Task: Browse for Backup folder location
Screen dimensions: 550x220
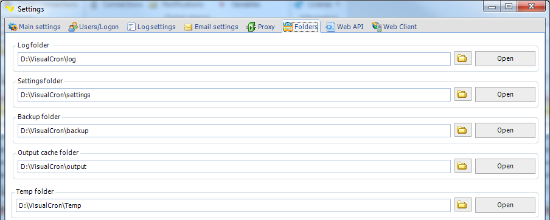Action: tap(463, 130)
